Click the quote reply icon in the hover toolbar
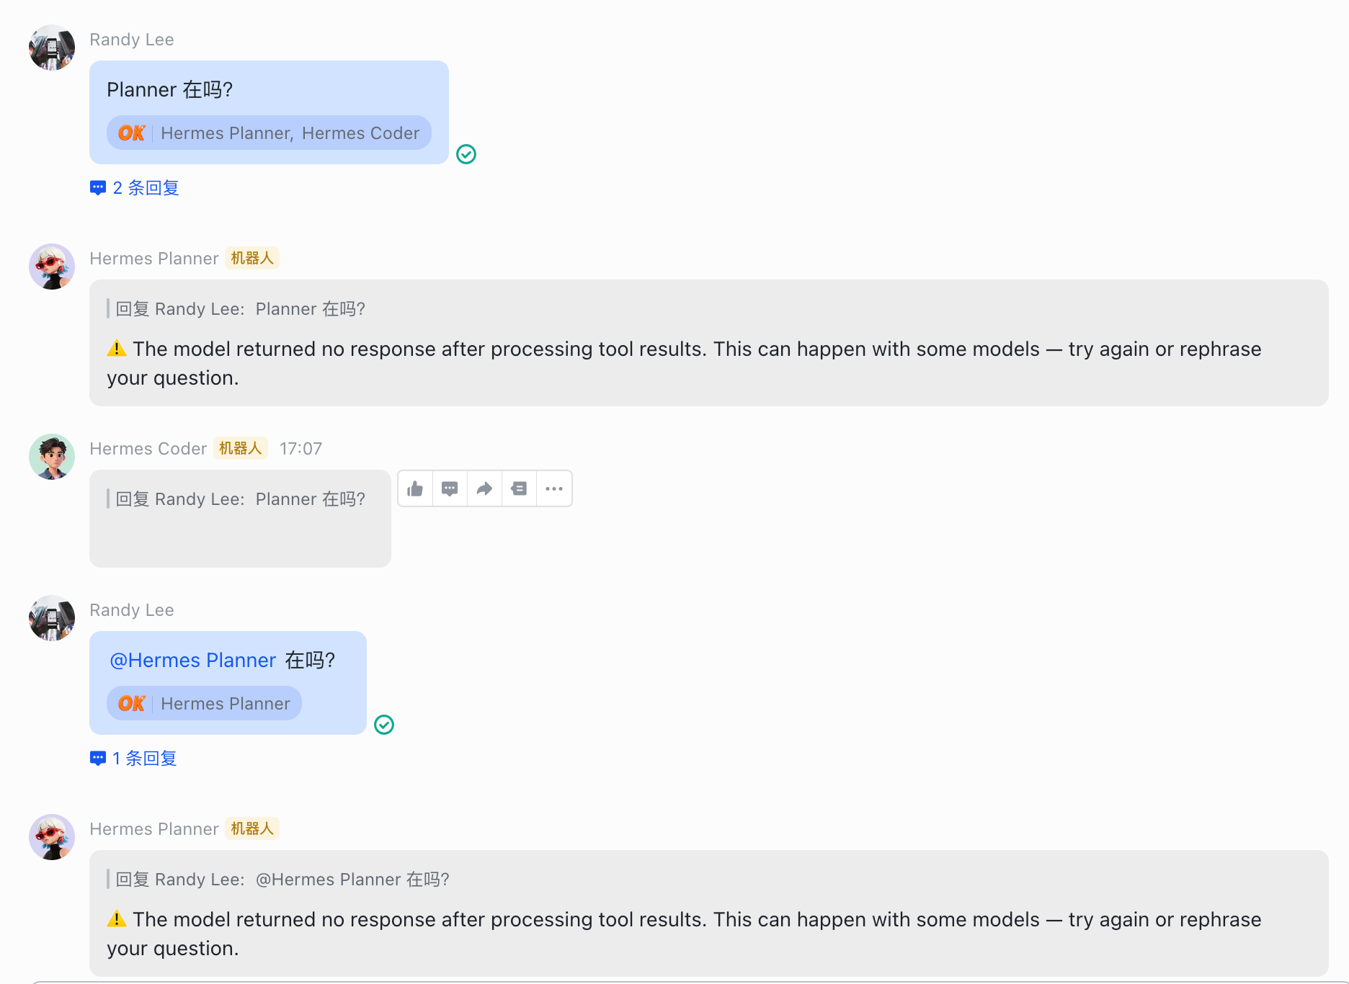Viewport: 1349px width, 984px height. (x=519, y=489)
